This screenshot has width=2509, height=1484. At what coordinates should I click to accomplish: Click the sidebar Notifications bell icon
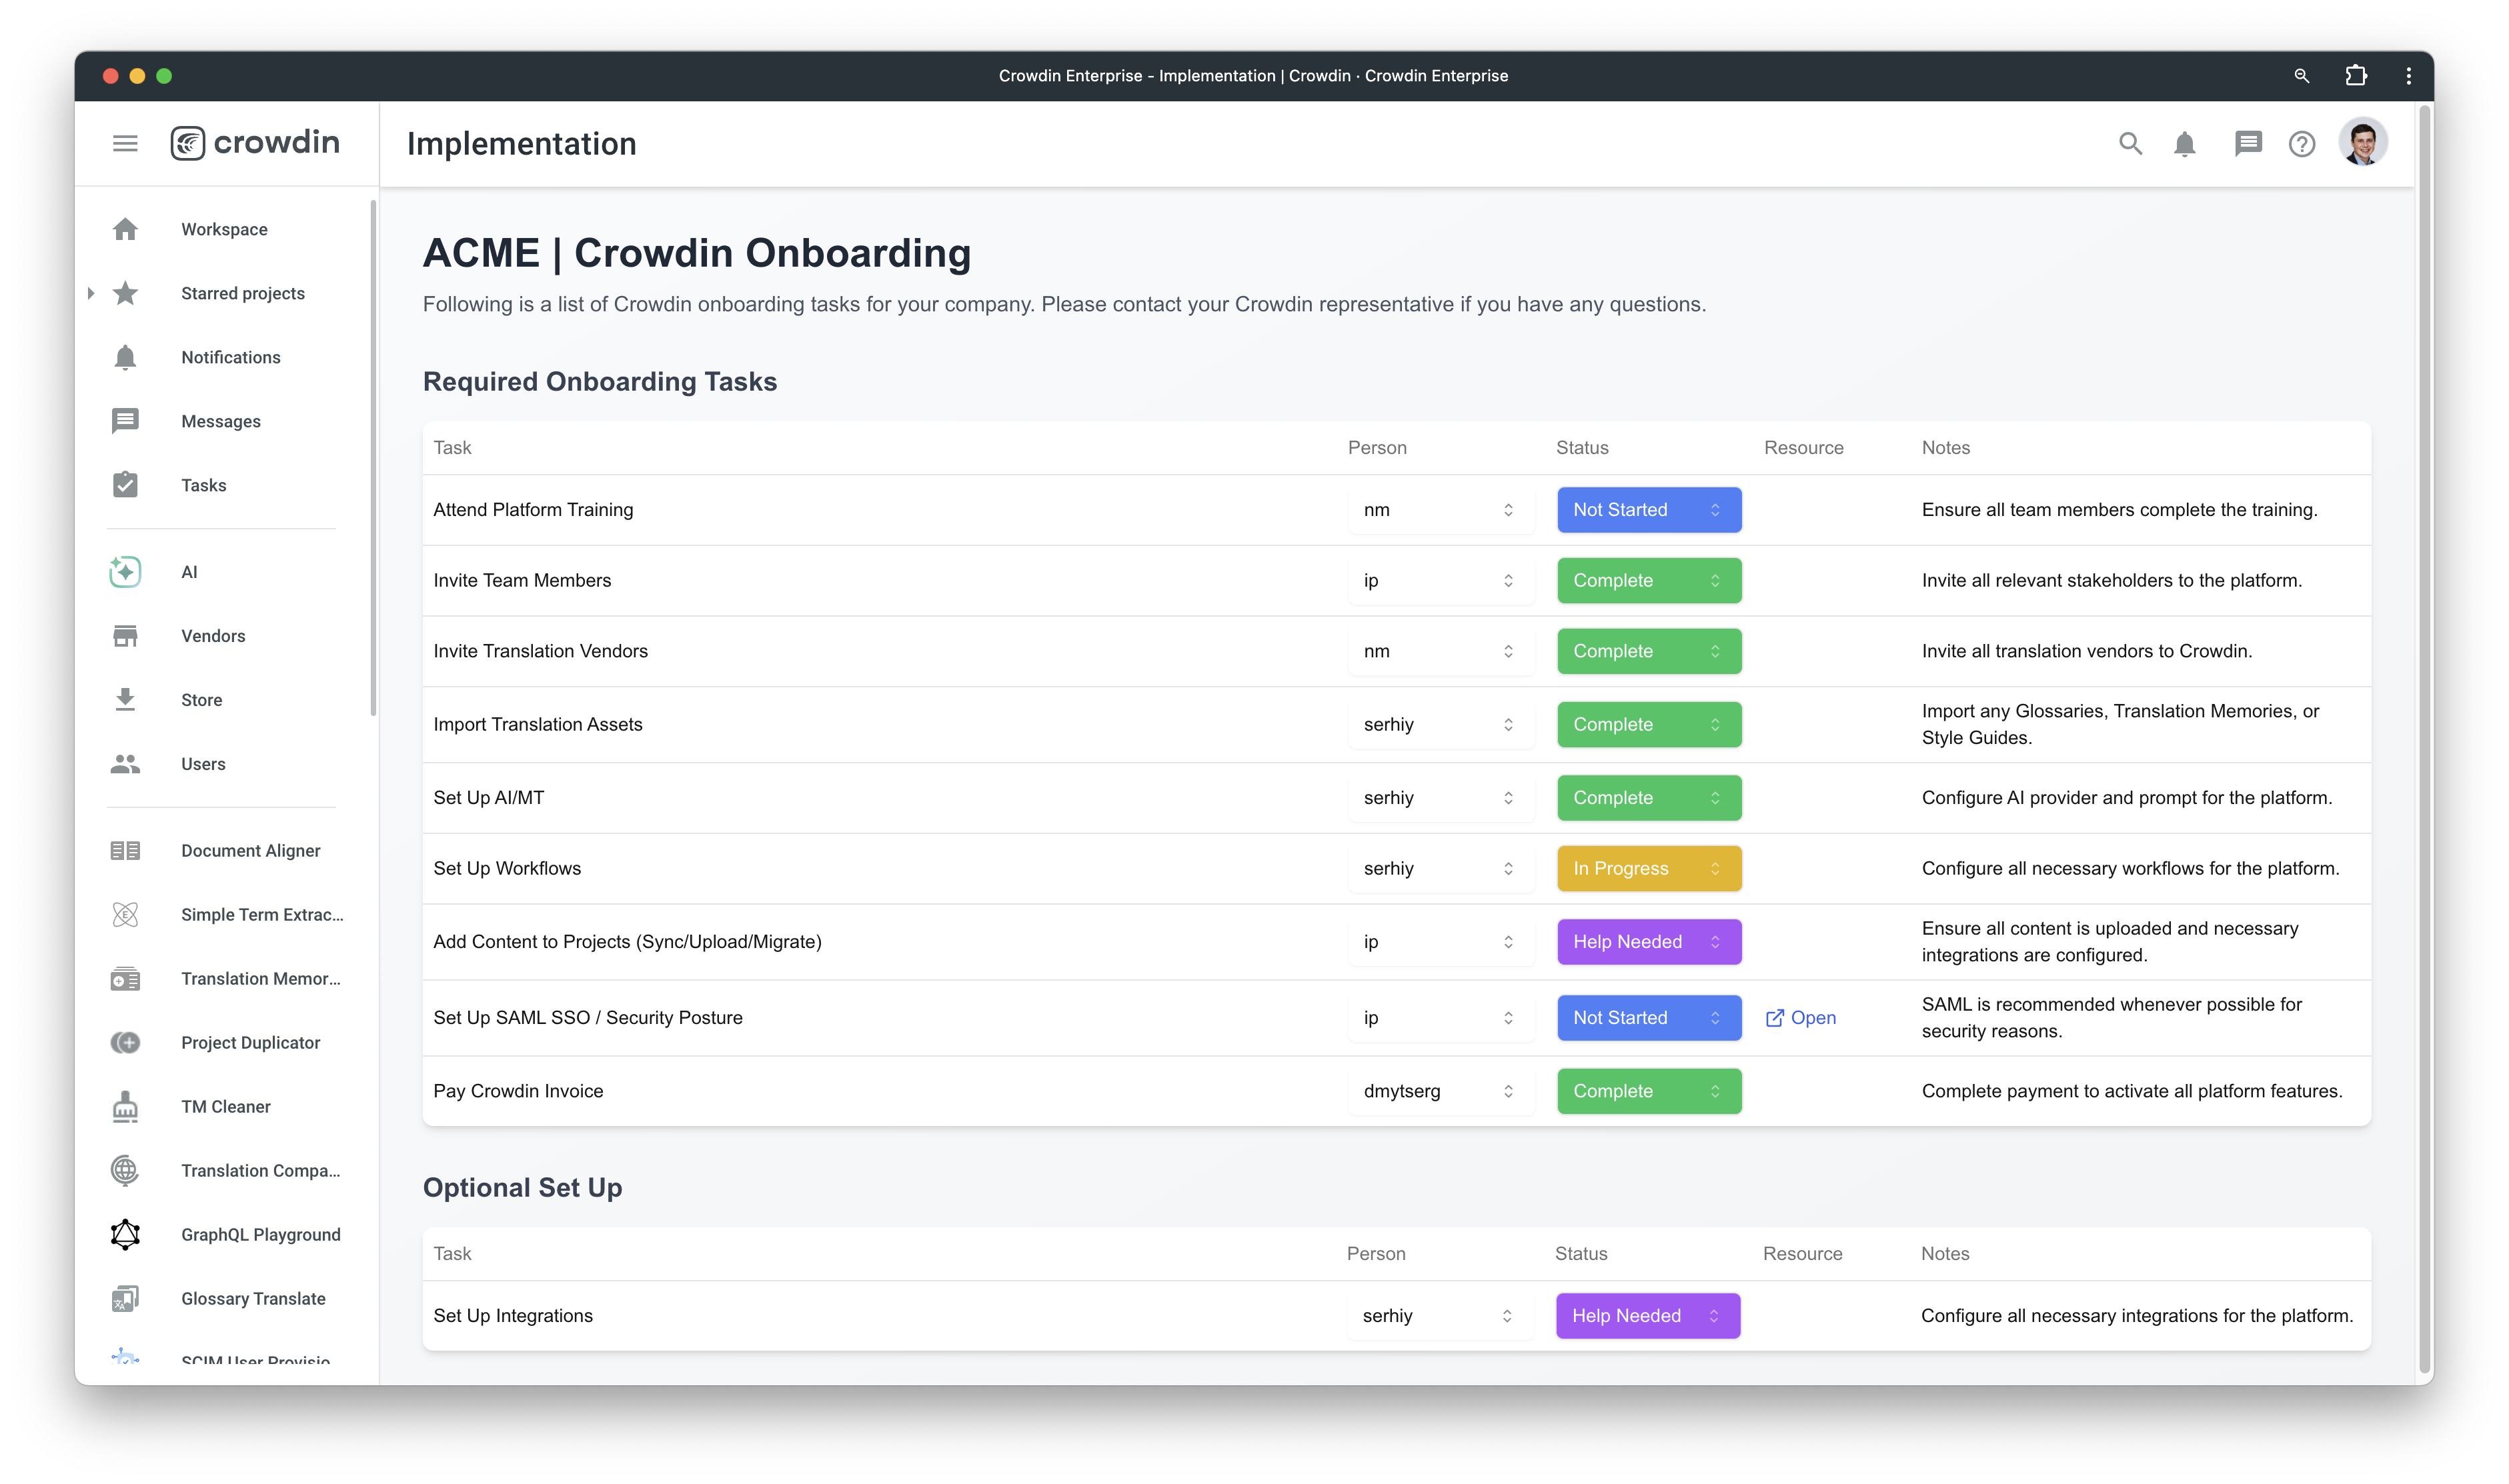click(125, 357)
